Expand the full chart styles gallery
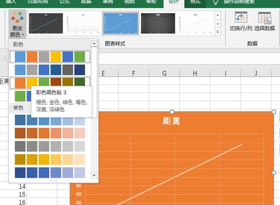 point(218,32)
